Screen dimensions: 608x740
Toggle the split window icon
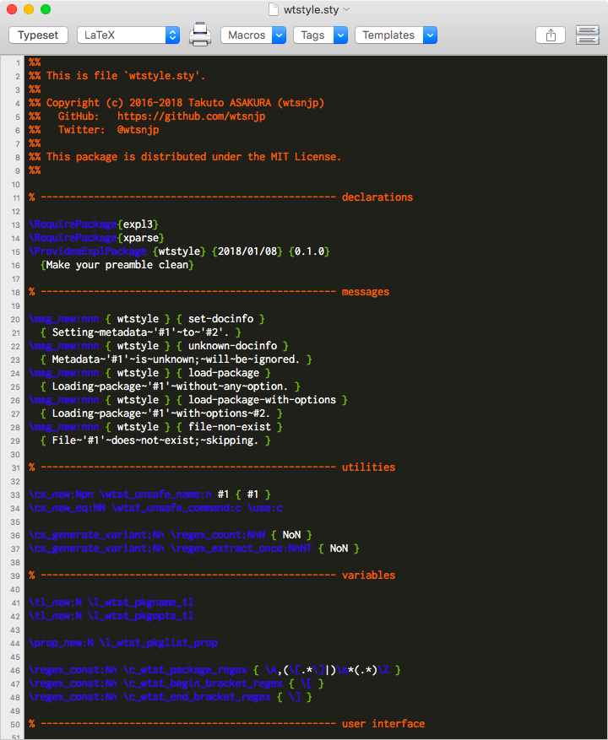588,35
